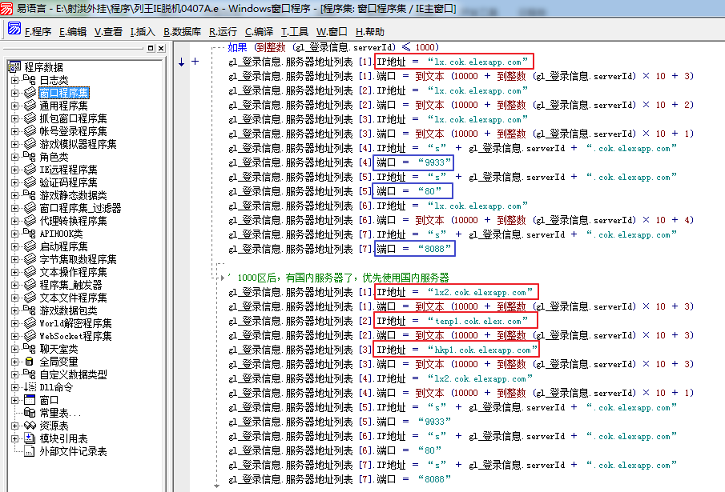Click the 资源表 icon in tree
This screenshot has height=492, width=725.
pos(30,426)
